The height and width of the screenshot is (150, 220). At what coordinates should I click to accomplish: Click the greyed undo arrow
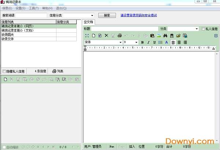[x=126, y=36]
